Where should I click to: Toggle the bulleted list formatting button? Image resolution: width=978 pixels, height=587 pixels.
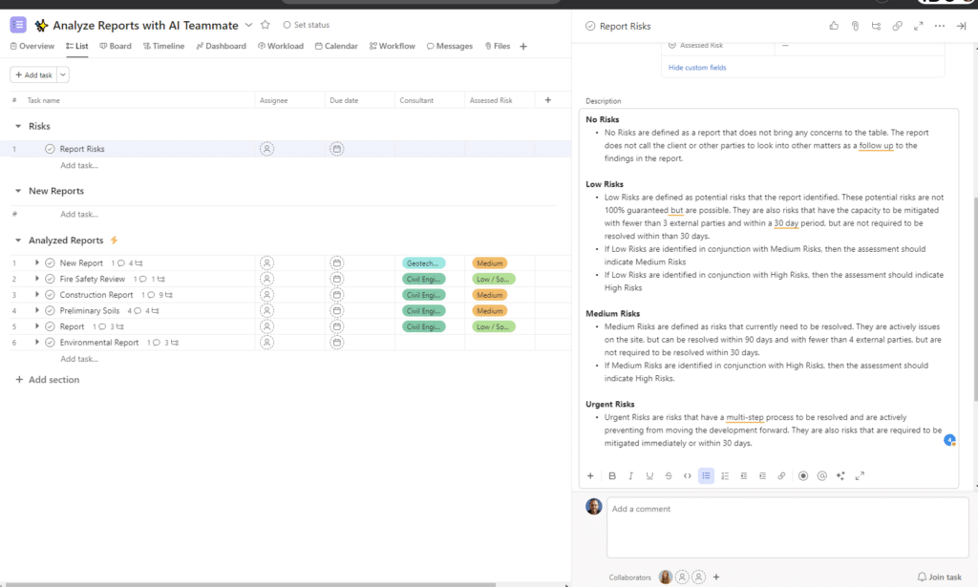[x=706, y=475]
